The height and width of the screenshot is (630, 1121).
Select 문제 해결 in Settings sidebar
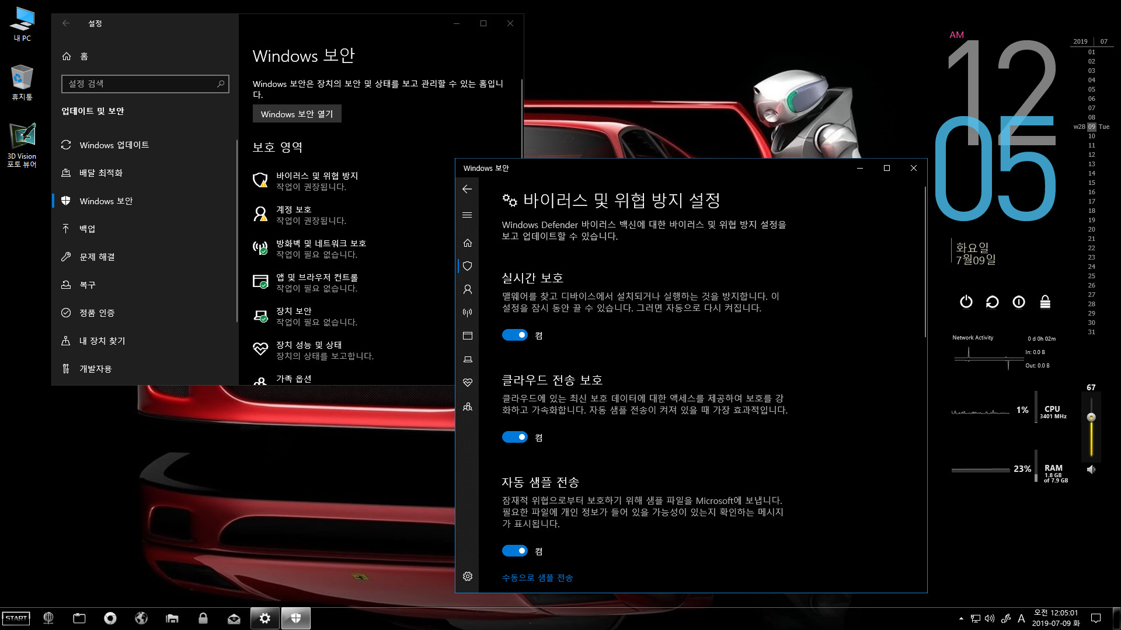click(144, 257)
